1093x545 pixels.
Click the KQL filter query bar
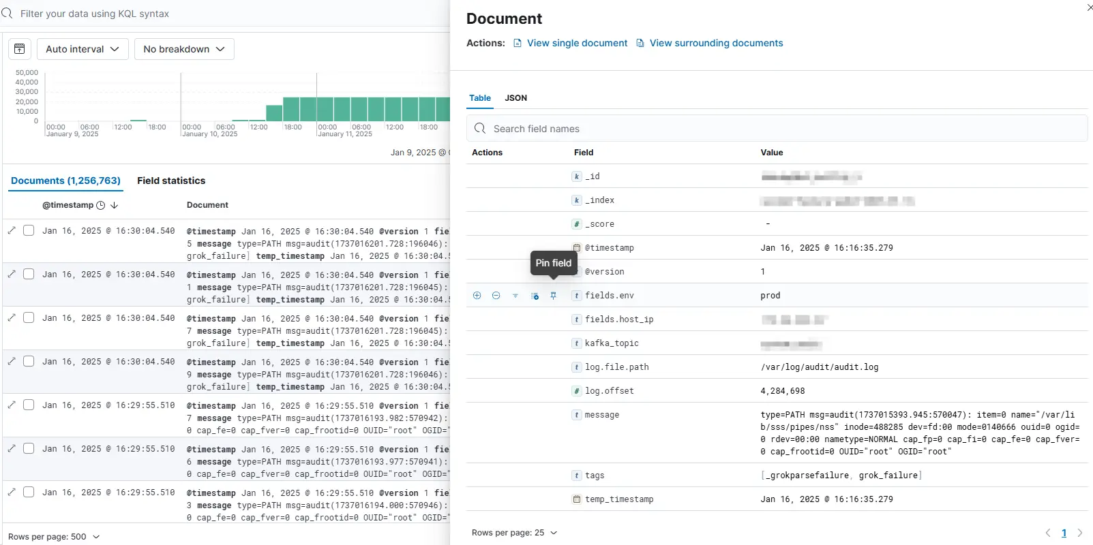(x=225, y=14)
